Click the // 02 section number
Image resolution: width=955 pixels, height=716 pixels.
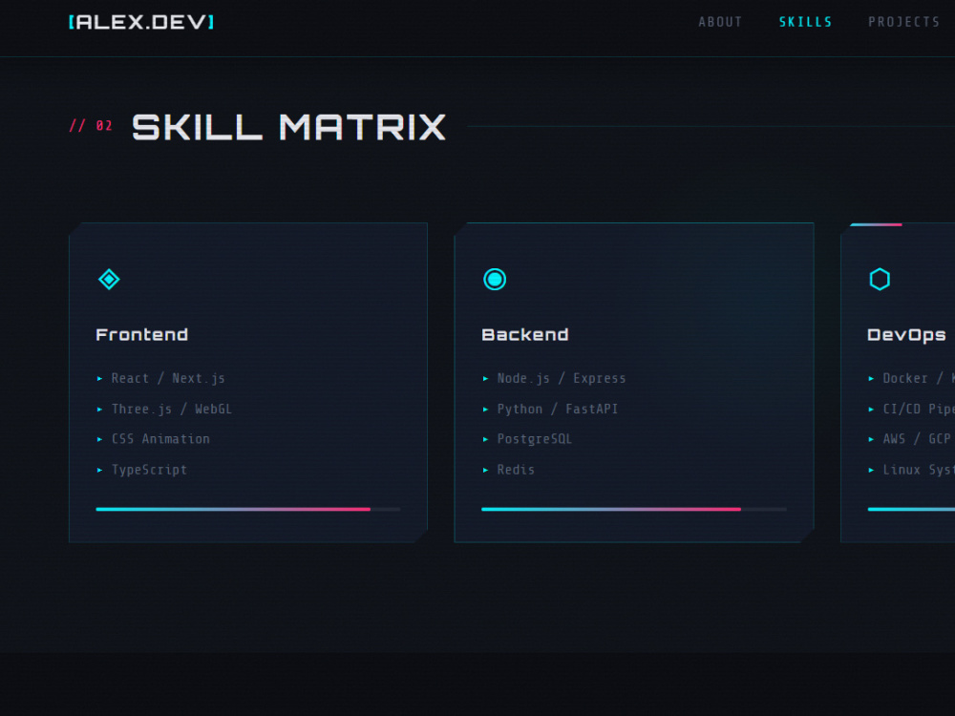click(91, 125)
